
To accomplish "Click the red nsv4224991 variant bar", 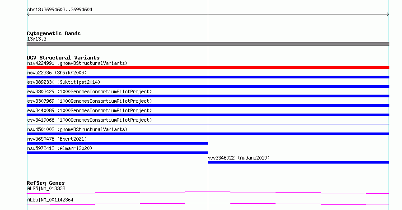I will coord(208,68).
